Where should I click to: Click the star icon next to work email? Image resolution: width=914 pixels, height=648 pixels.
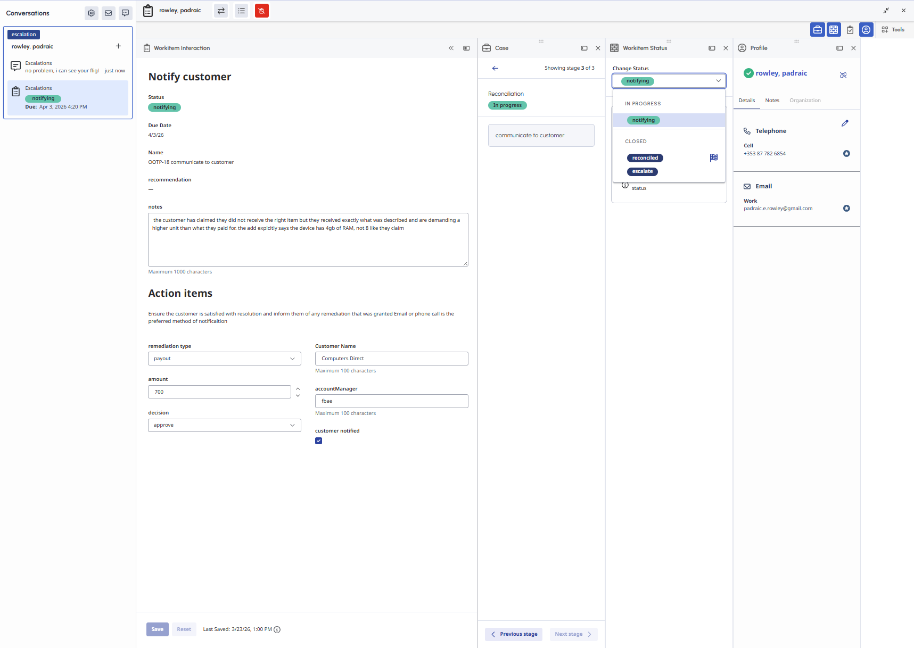(x=846, y=209)
